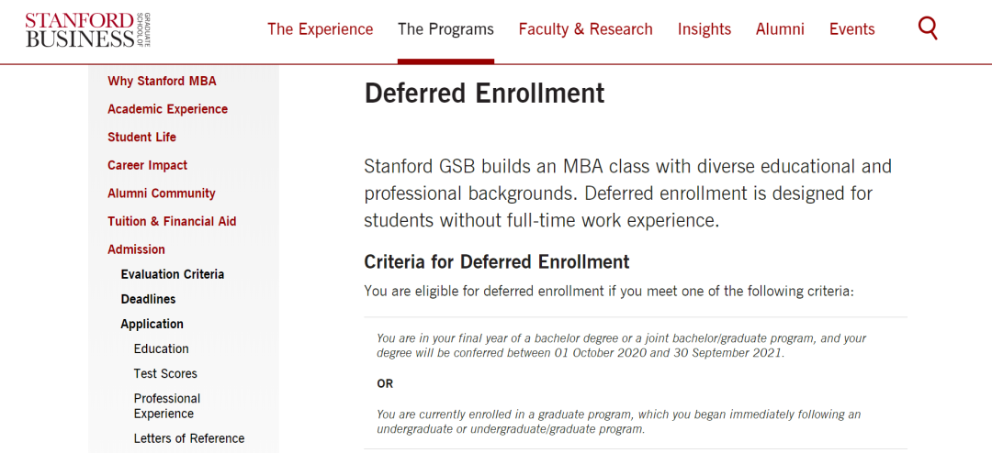
Task: Click the Stanford Business logo
Action: tap(88, 29)
